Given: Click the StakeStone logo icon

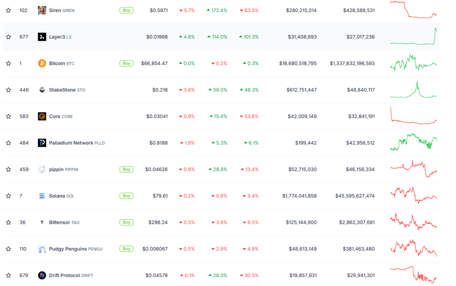Looking at the screenshot, I should point(42,90).
